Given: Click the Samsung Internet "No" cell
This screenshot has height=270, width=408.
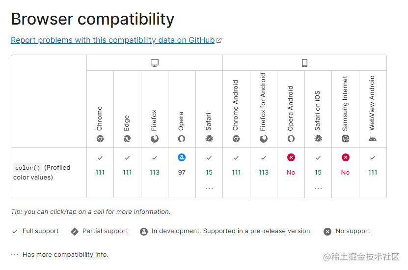Looking at the screenshot, I should (x=346, y=172).
